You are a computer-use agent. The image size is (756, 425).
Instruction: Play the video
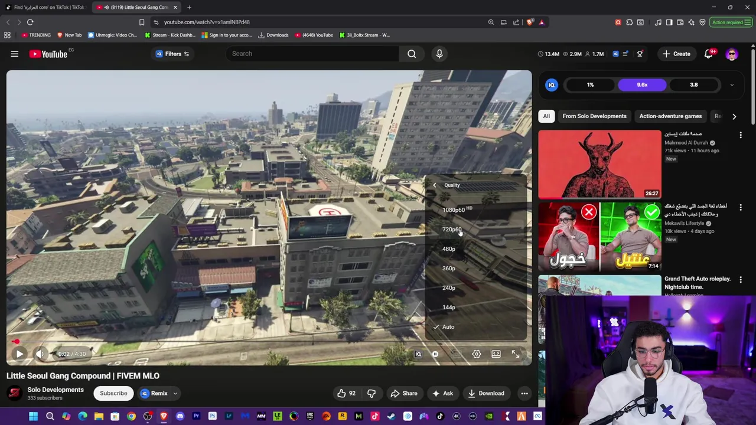19,354
